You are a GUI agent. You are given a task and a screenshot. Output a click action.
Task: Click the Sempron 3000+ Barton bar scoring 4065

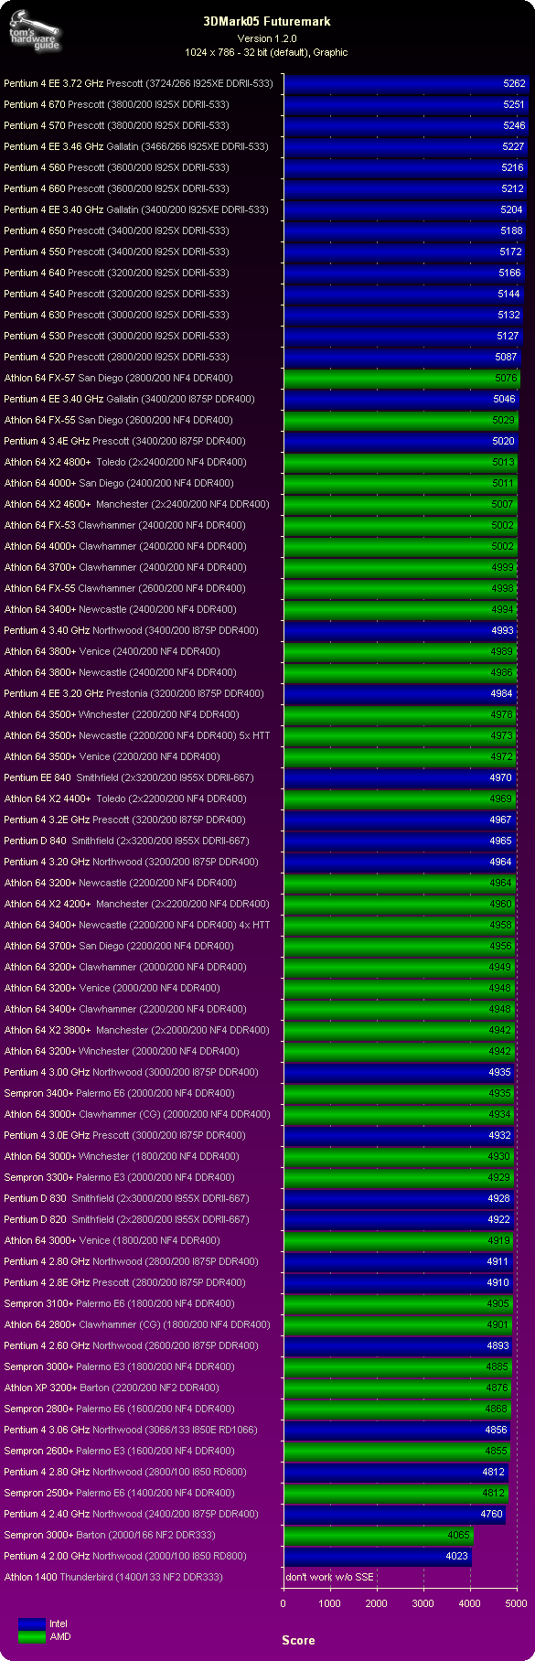pyautogui.click(x=379, y=1535)
